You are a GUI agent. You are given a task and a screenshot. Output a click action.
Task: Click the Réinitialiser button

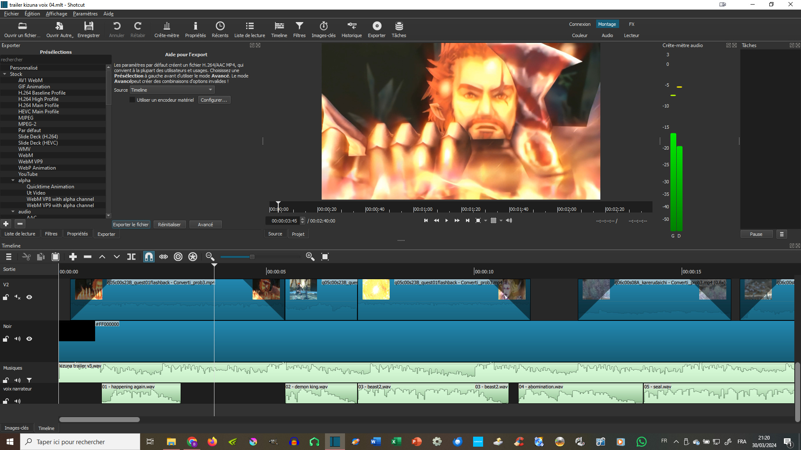click(x=169, y=225)
